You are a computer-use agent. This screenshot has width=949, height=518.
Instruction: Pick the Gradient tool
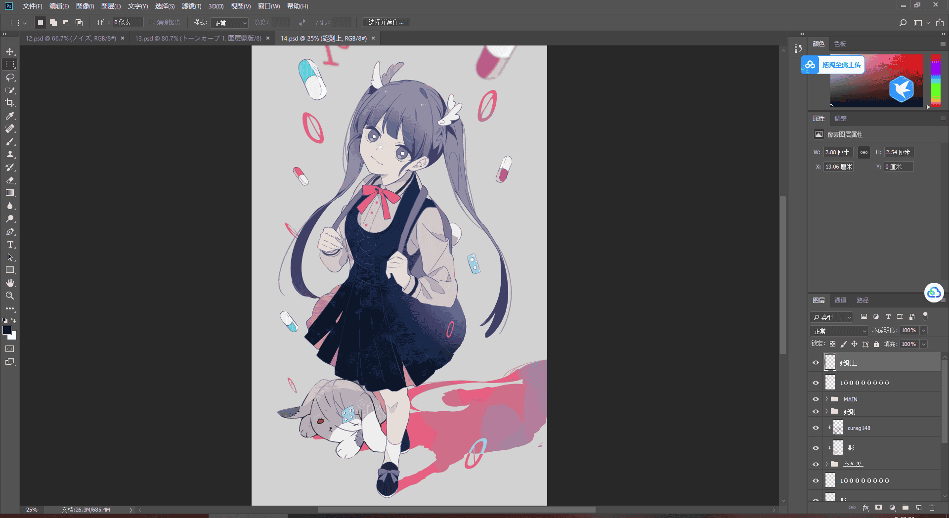(x=10, y=193)
